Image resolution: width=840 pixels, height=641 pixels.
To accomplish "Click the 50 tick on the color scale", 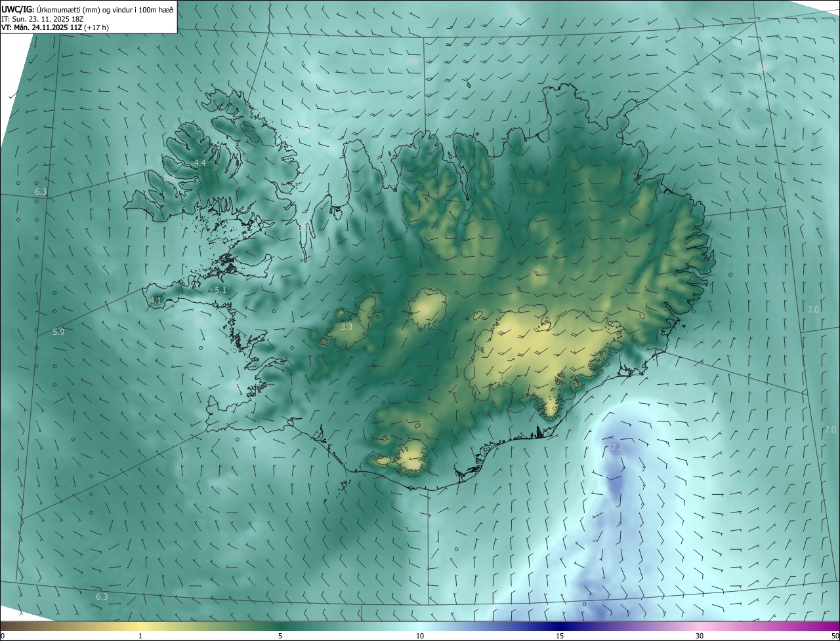I will click(x=835, y=636).
